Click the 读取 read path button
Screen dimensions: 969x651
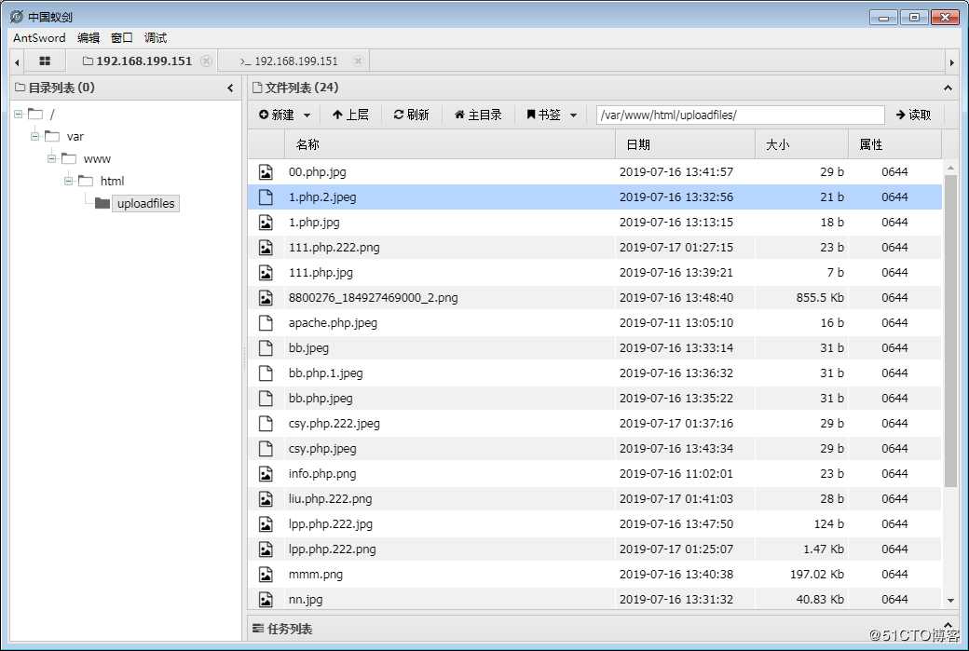click(x=913, y=115)
